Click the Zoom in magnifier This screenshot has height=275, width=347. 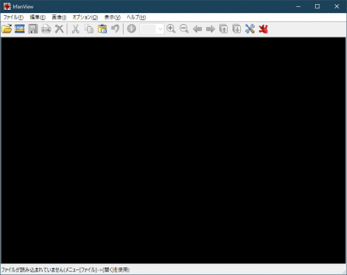pos(171,29)
